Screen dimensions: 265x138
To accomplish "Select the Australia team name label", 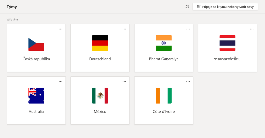I will click(36, 112).
